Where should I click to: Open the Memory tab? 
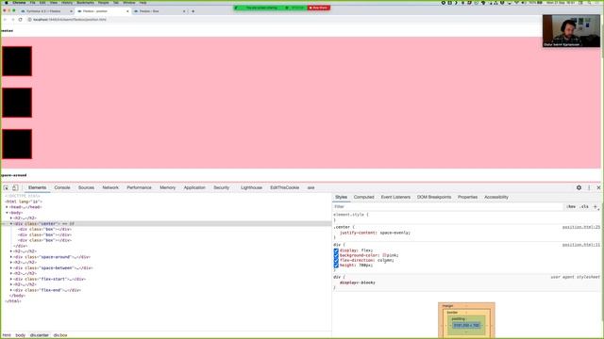168,187
